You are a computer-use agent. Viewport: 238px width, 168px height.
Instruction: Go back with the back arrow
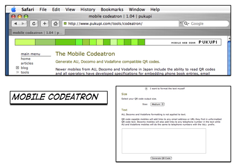[x=16, y=23]
